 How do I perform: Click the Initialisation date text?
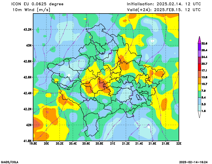164,4
